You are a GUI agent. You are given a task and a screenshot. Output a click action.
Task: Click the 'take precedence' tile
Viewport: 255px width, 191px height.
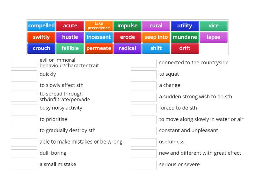point(98,25)
